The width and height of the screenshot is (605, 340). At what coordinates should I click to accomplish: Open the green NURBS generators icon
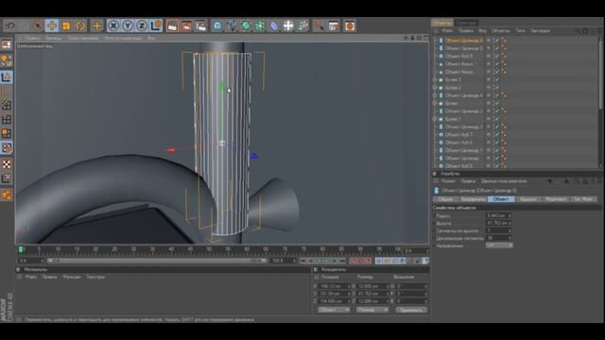(x=246, y=25)
